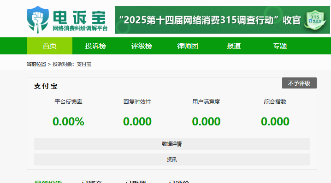Open the 数据详情 bar

172,144
